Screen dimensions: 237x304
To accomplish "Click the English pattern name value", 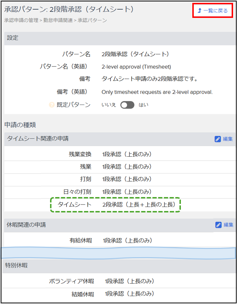I will click(x=136, y=67).
